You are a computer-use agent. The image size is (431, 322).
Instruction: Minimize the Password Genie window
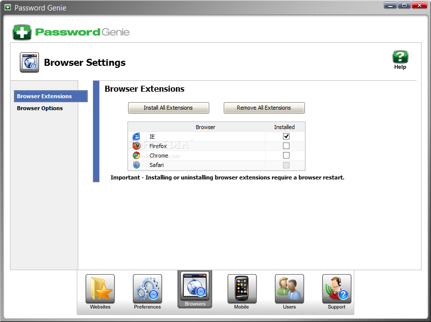(x=390, y=5)
